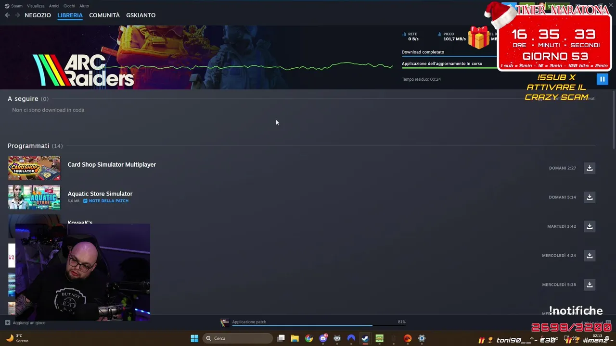Click the Cerca taskbar search box
Screen dimensions: 616x346
[x=237, y=338]
